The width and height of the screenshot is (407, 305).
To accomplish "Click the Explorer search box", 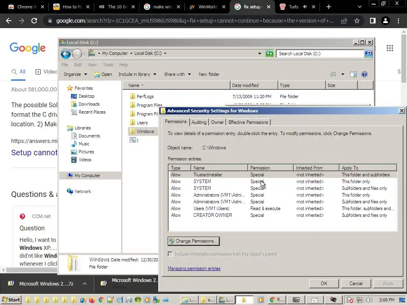I will pyautogui.click(x=320, y=54).
